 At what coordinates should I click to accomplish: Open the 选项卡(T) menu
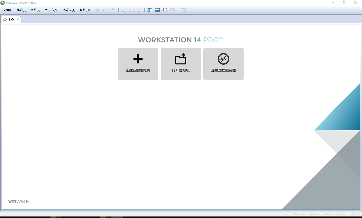click(69, 10)
